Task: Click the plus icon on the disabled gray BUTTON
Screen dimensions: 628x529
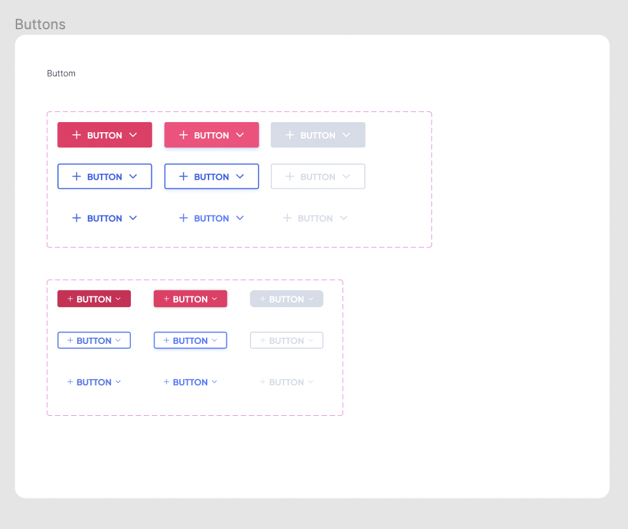Action: point(290,135)
